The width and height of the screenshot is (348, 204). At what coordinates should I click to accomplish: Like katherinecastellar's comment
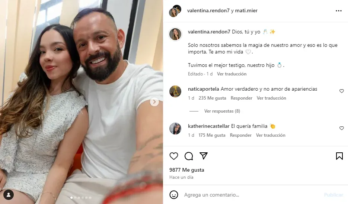(x=342, y=128)
